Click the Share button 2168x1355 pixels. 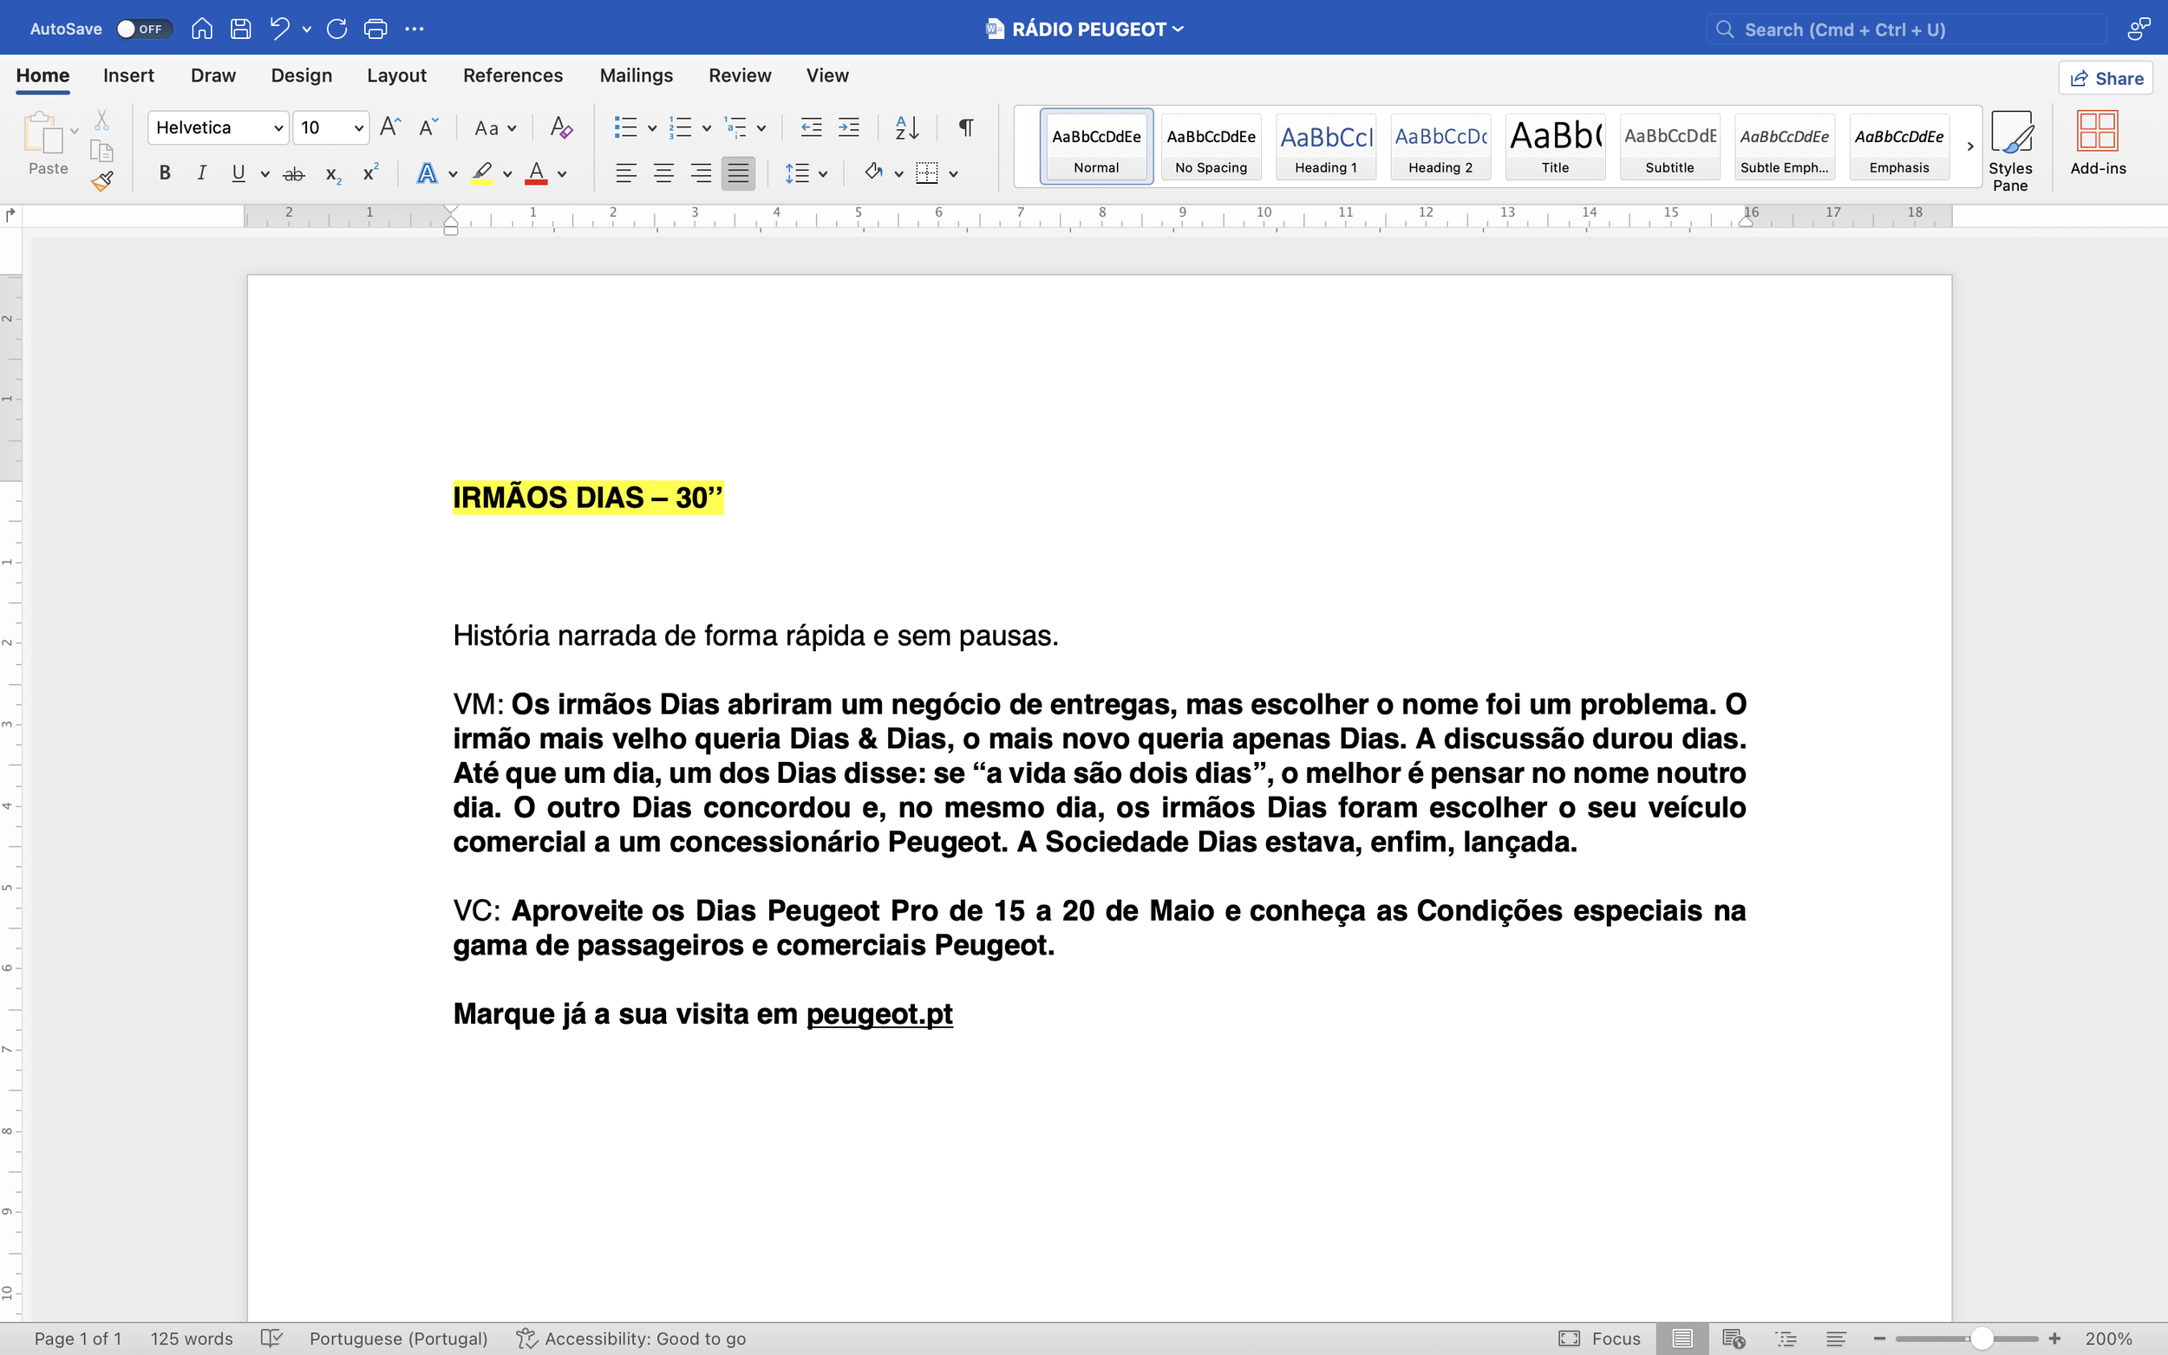(2106, 78)
